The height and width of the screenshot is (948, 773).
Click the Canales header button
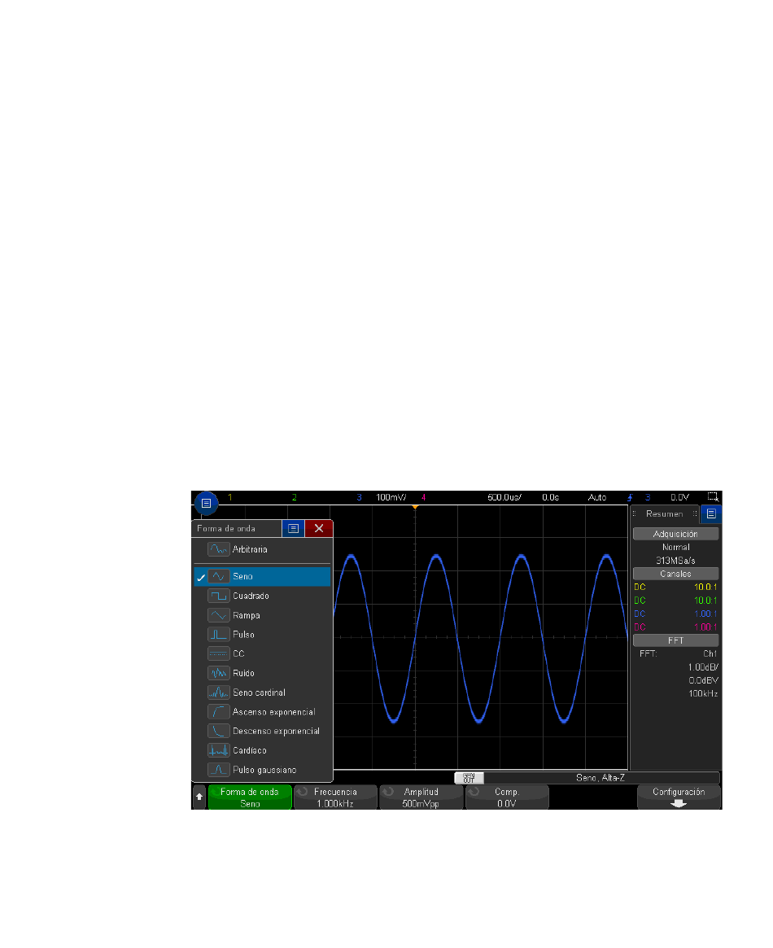point(675,574)
